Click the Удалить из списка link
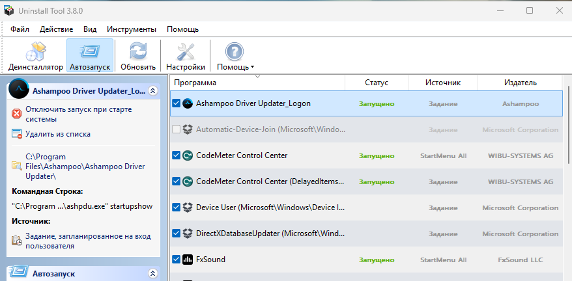 [58, 134]
